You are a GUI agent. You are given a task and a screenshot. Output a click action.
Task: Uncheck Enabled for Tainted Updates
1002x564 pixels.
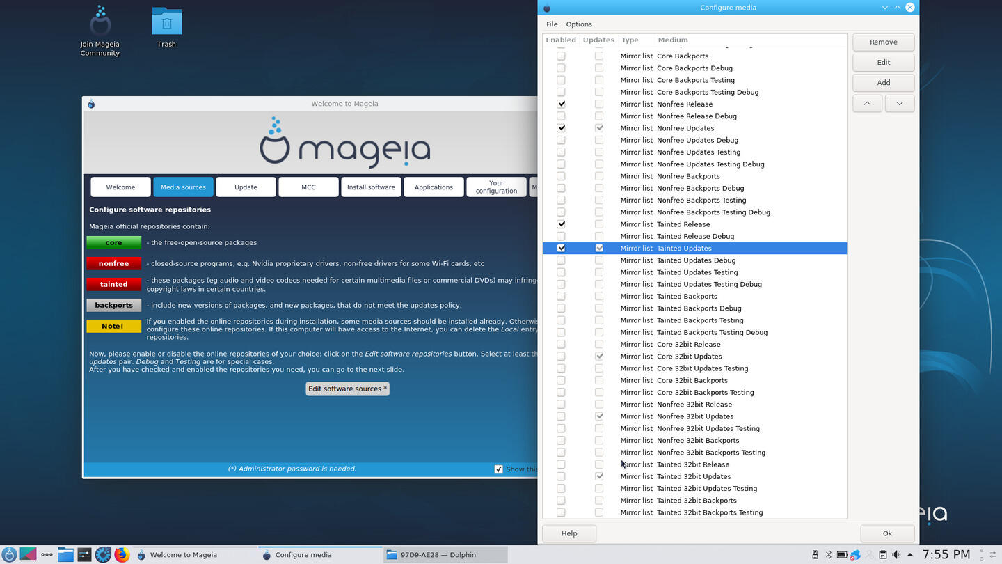[x=561, y=248]
